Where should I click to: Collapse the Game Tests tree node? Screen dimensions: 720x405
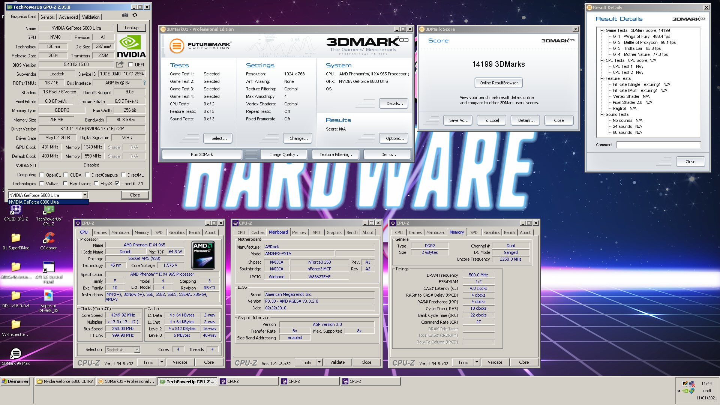(601, 30)
